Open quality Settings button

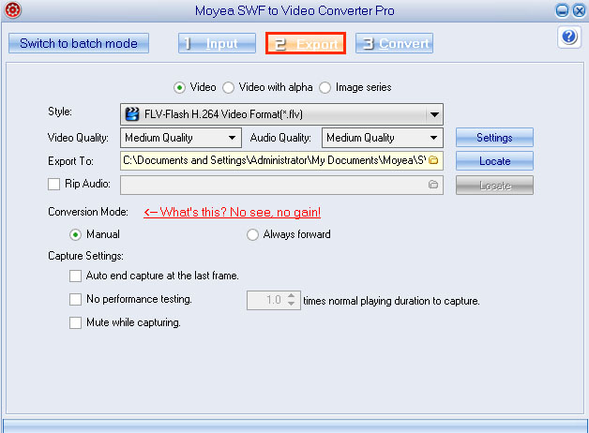(x=494, y=138)
